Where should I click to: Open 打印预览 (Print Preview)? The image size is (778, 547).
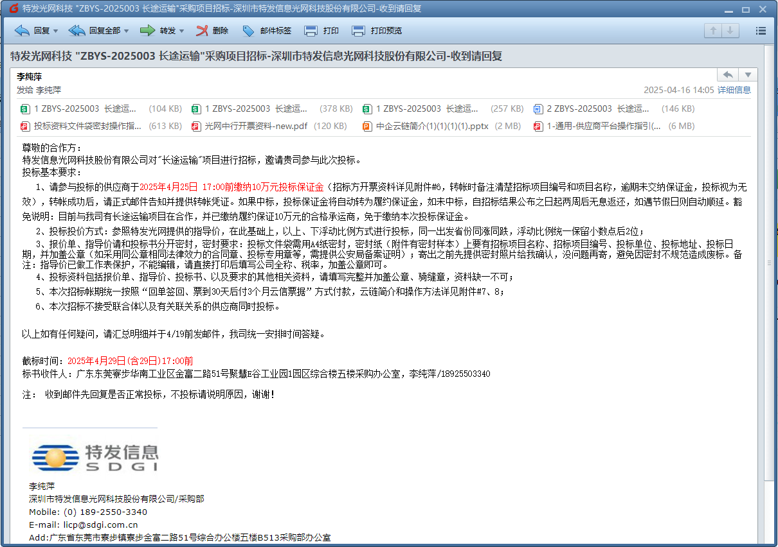377,30
